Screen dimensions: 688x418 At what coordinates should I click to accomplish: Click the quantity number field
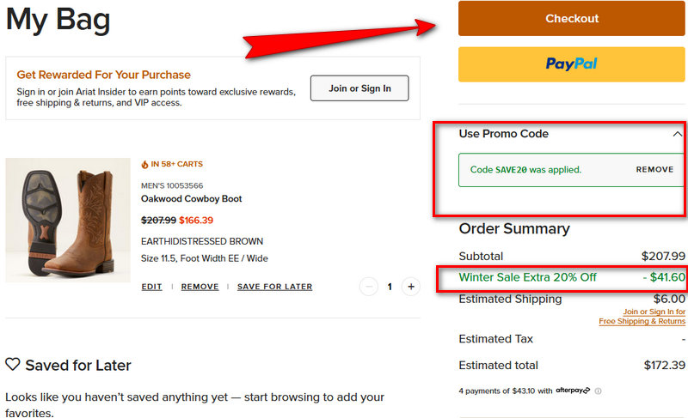(x=390, y=287)
